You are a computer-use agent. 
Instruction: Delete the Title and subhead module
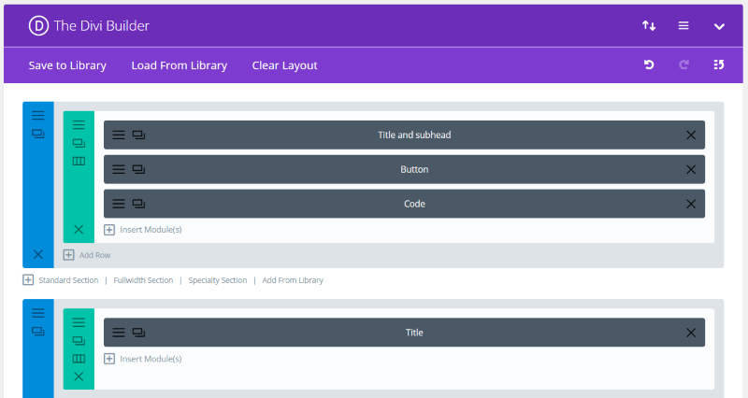coord(691,135)
